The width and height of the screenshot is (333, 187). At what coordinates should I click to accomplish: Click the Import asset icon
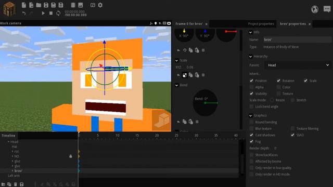(31, 5)
